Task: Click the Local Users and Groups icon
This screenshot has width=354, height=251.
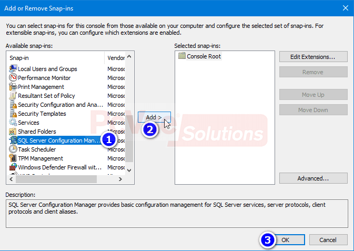Action: 13,69
